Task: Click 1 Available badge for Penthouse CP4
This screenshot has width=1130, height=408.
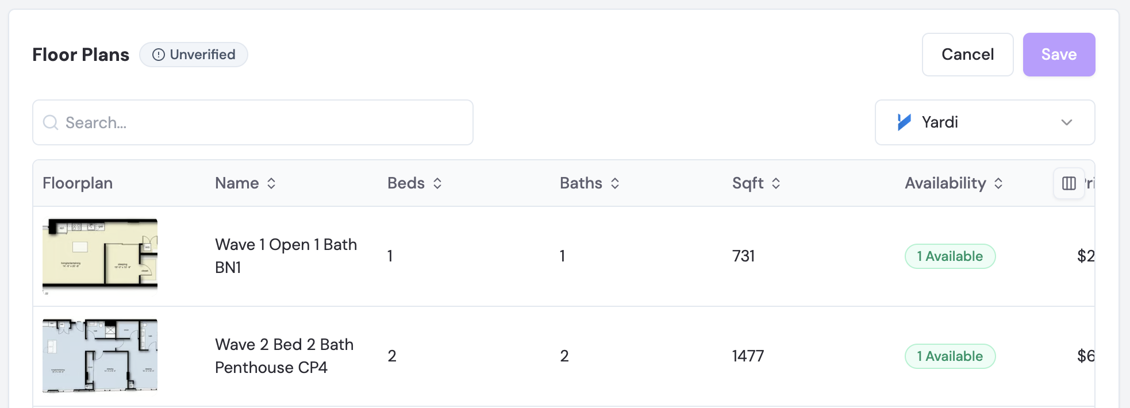Action: coord(950,356)
